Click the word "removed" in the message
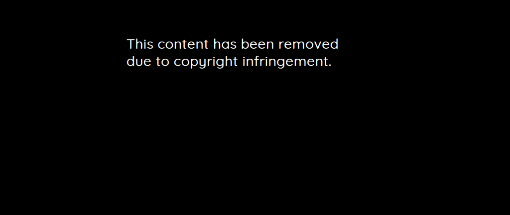 [x=308, y=44]
